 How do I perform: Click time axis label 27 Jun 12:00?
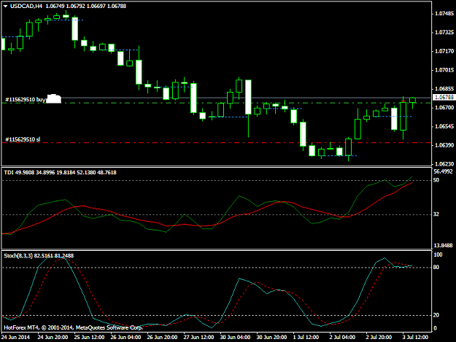click(198, 337)
